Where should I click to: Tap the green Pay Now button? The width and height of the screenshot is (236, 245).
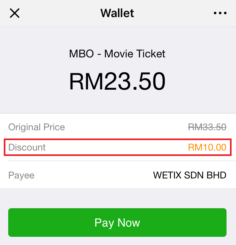[117, 222]
